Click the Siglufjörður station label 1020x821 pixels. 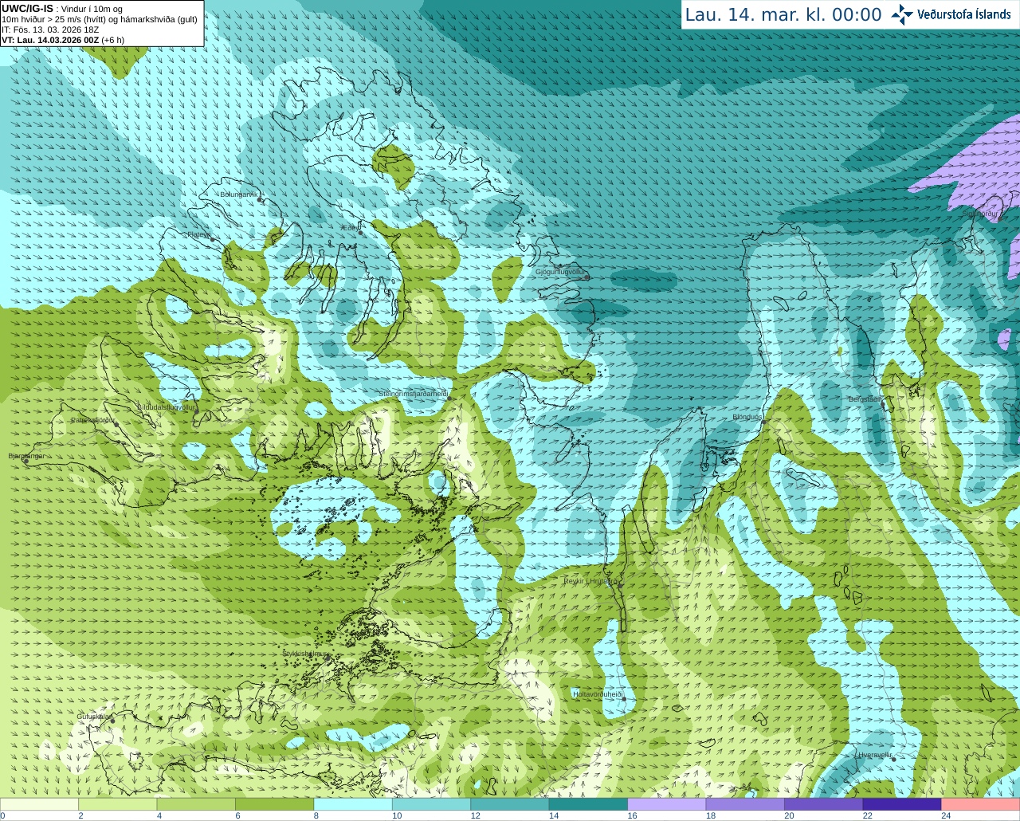[x=979, y=214]
